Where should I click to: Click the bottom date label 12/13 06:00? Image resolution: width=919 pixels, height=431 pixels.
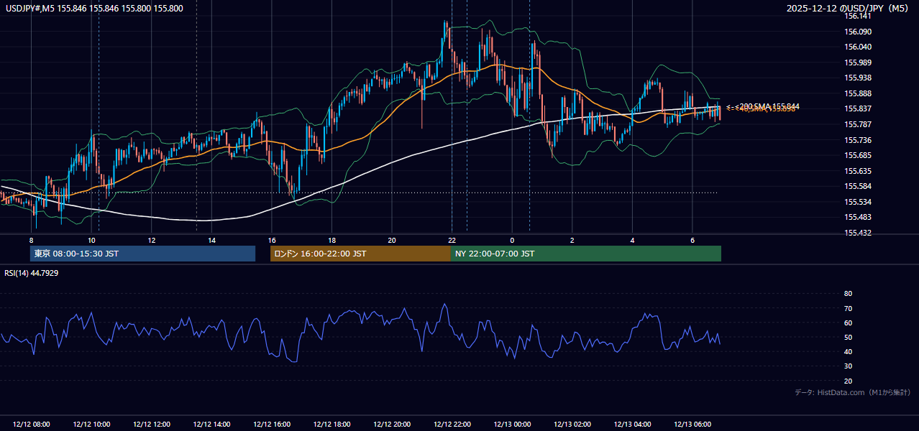pyautogui.click(x=692, y=425)
